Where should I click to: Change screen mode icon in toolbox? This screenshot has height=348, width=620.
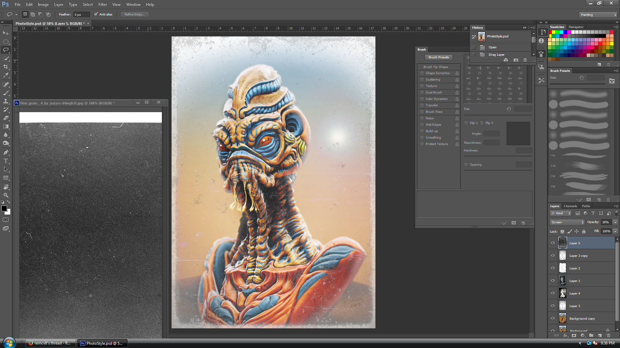pos(6,228)
